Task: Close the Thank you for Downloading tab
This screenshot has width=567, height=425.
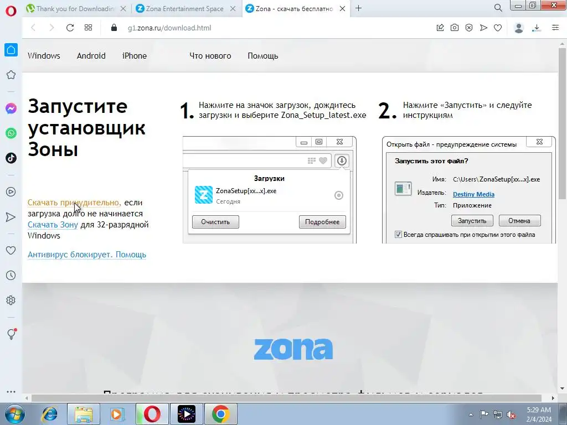Action: [123, 9]
